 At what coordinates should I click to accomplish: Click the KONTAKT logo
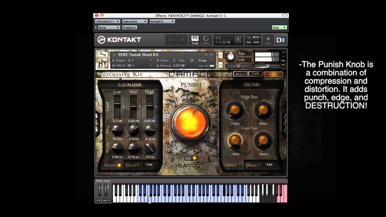[x=119, y=40]
